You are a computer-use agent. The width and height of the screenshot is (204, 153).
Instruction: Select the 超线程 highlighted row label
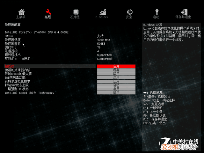click(x=10, y=66)
